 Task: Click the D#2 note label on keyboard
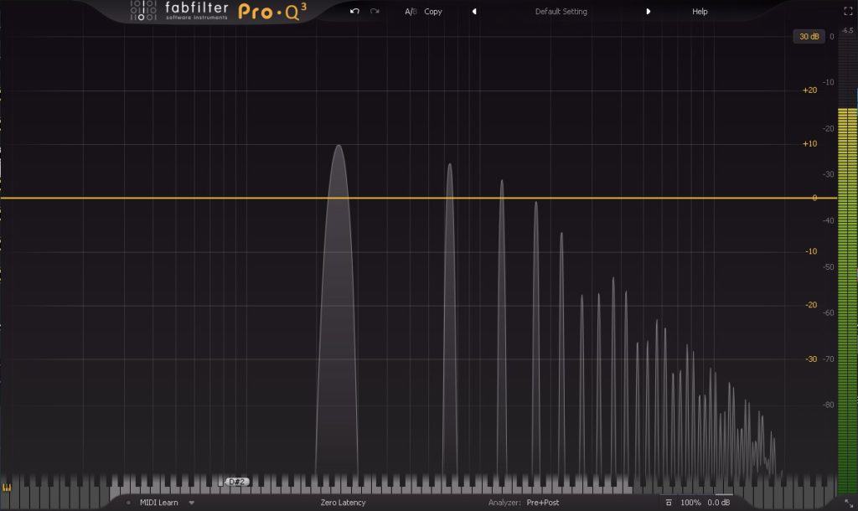[x=236, y=482]
